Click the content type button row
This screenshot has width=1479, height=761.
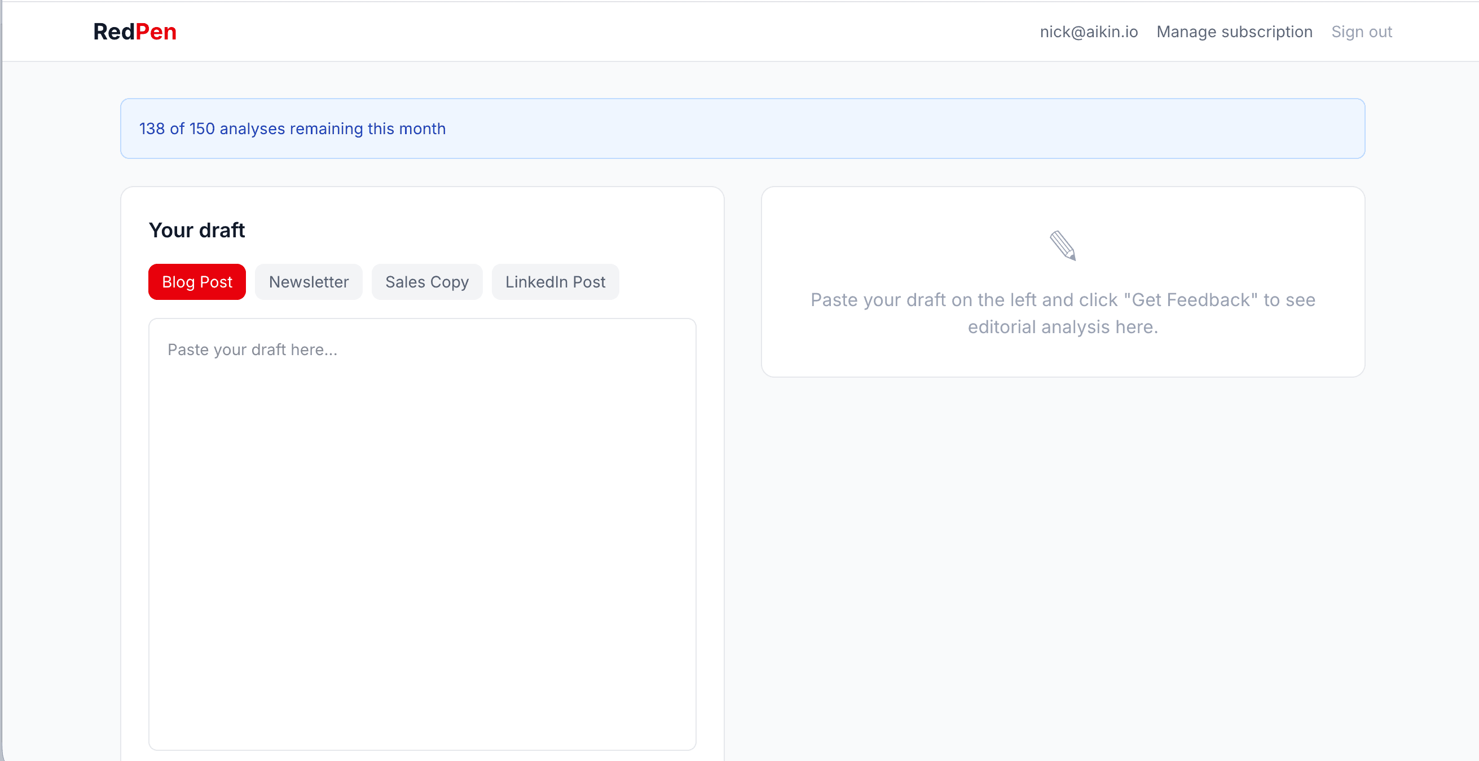(x=384, y=282)
